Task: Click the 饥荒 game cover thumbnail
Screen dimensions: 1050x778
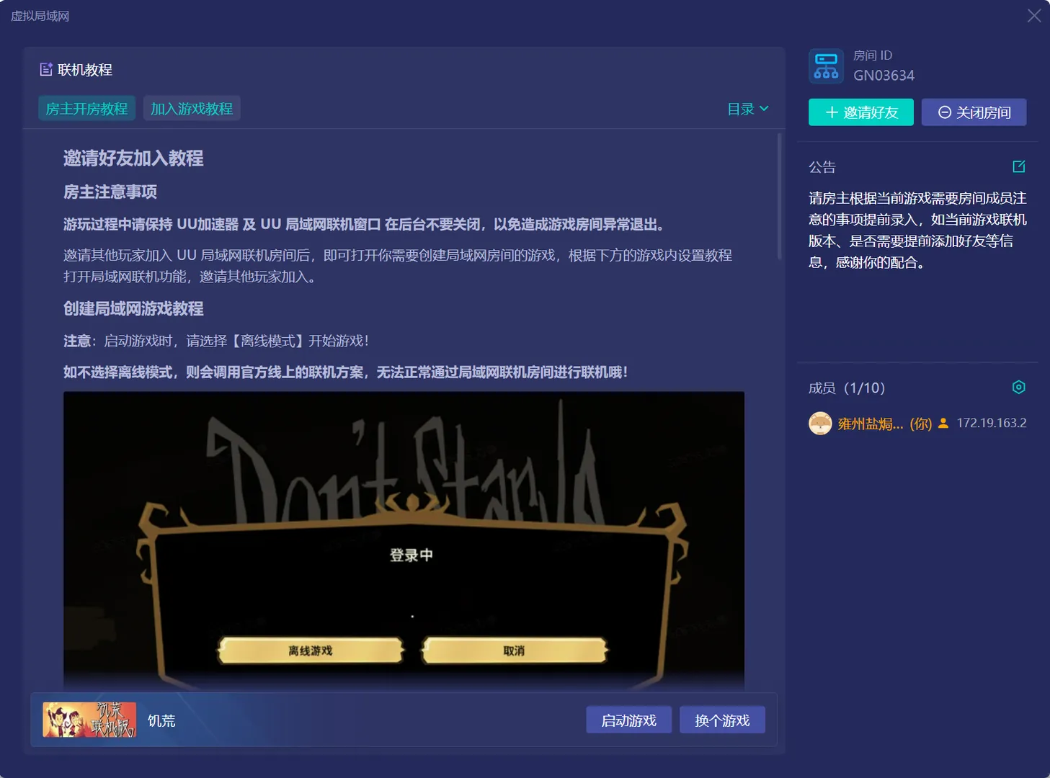Action: pos(89,720)
